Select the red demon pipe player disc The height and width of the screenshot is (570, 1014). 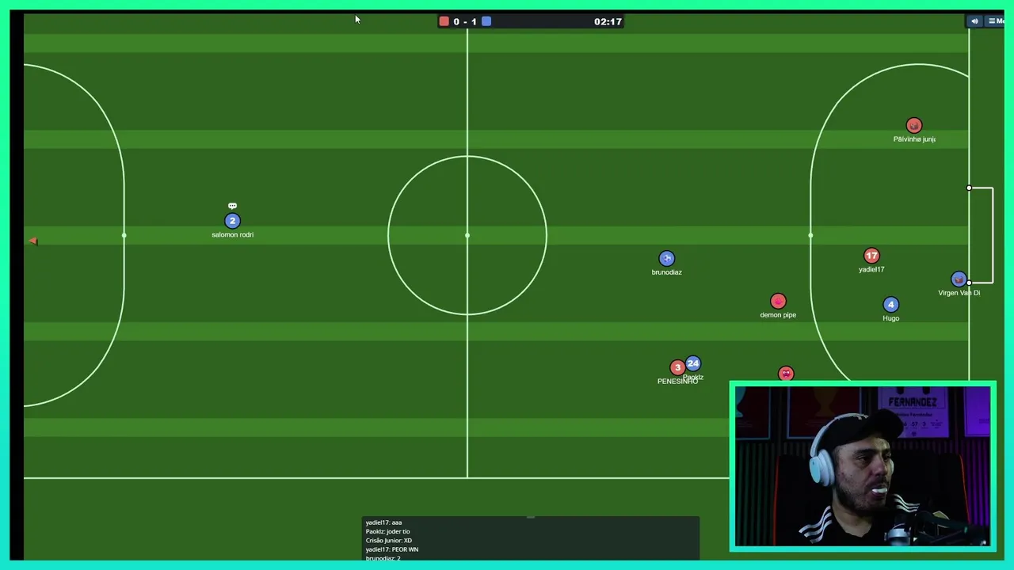pyautogui.click(x=778, y=301)
